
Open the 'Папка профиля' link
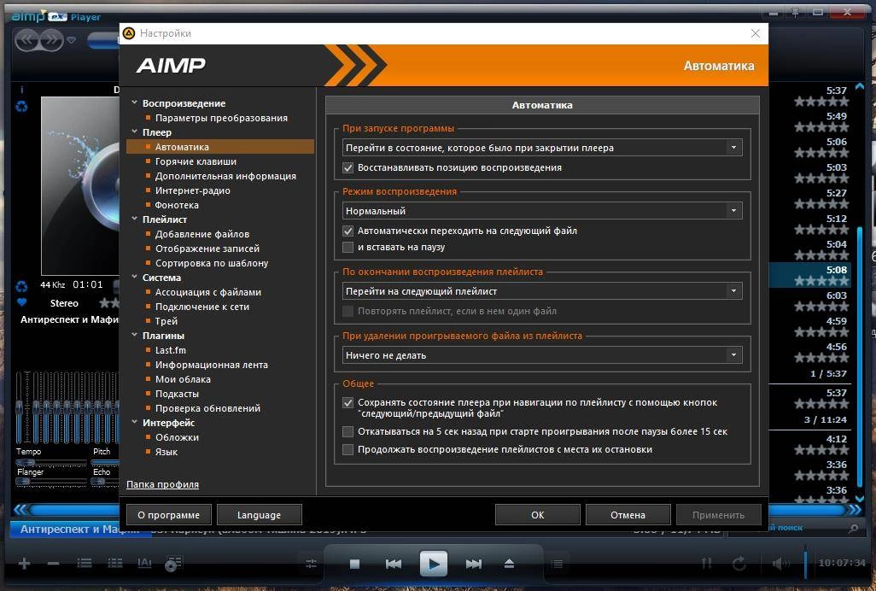coord(162,484)
